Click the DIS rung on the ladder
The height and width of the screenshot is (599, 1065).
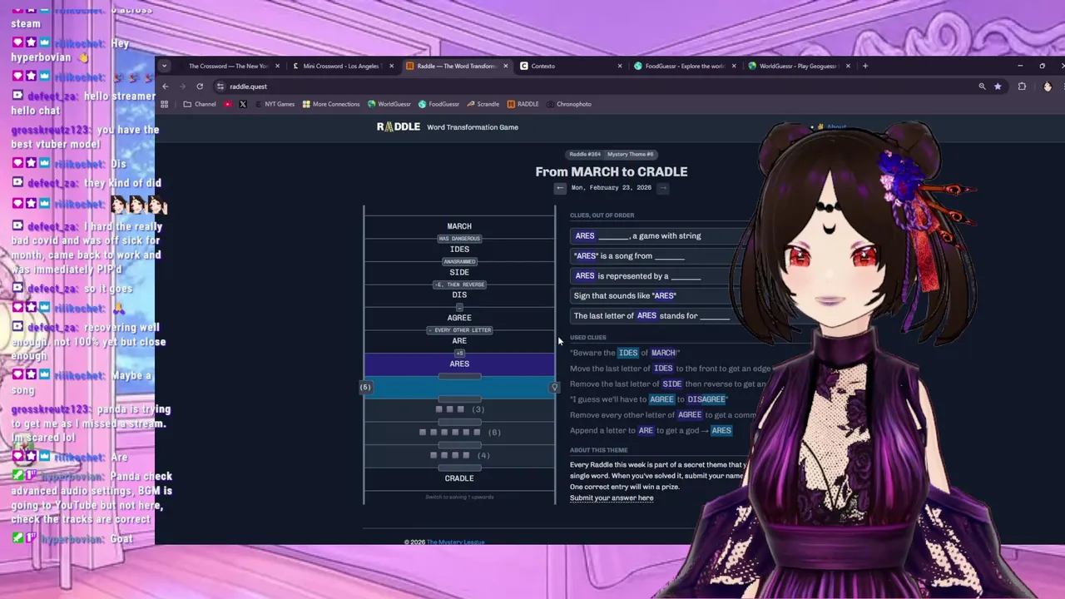point(459,295)
